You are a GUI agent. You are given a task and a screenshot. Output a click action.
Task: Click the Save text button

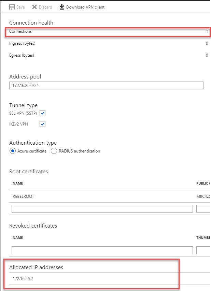click(20, 7)
